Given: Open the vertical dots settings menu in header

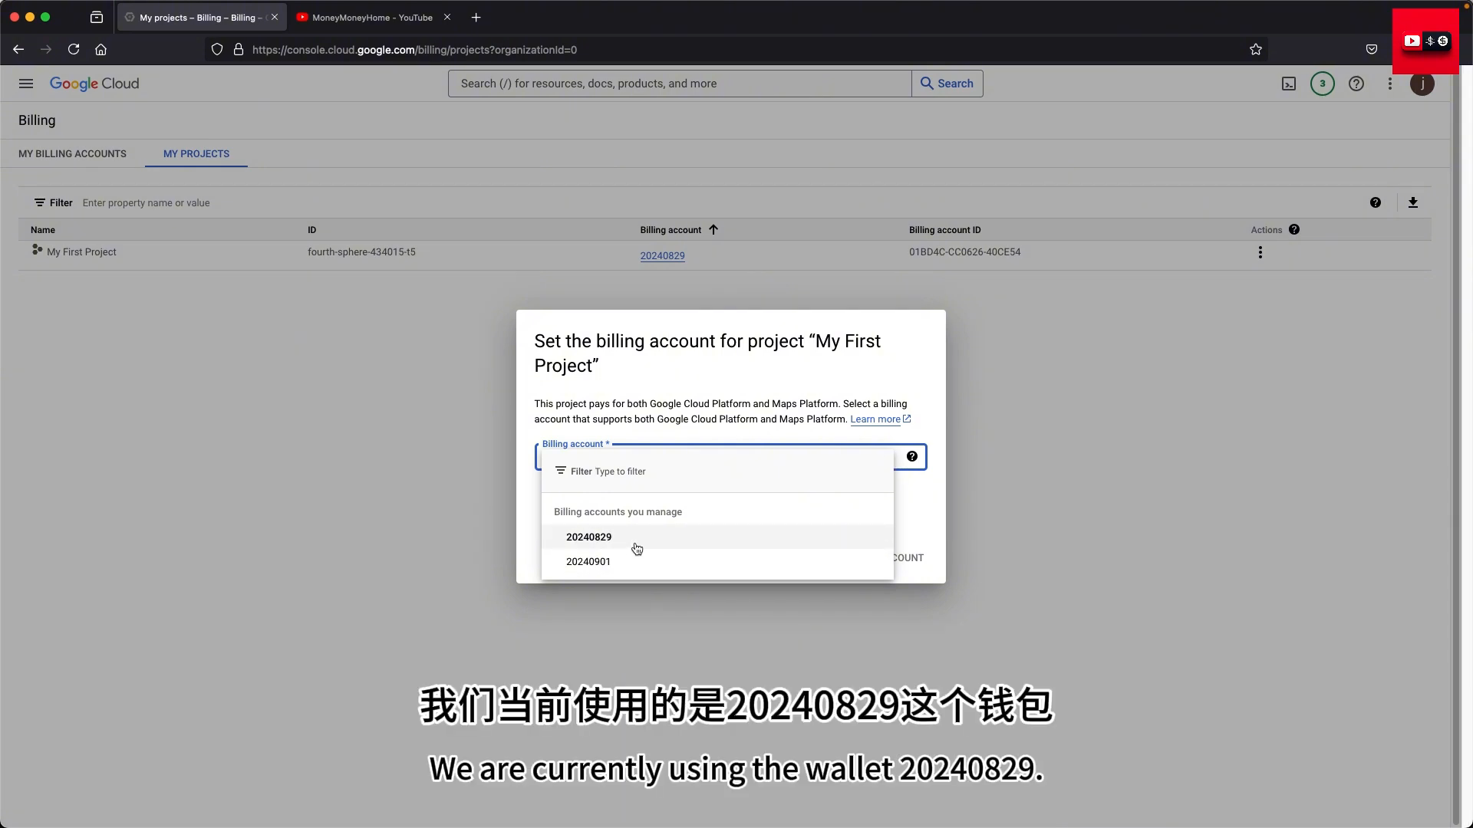Looking at the screenshot, I should point(1390,84).
